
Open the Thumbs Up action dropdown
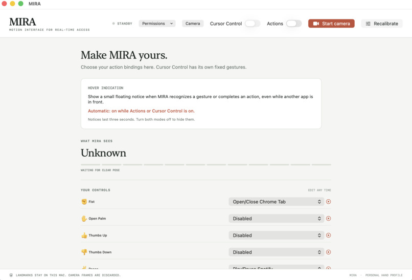click(x=276, y=235)
